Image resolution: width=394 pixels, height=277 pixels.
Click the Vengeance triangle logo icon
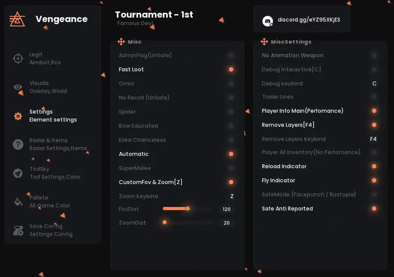coord(17,19)
